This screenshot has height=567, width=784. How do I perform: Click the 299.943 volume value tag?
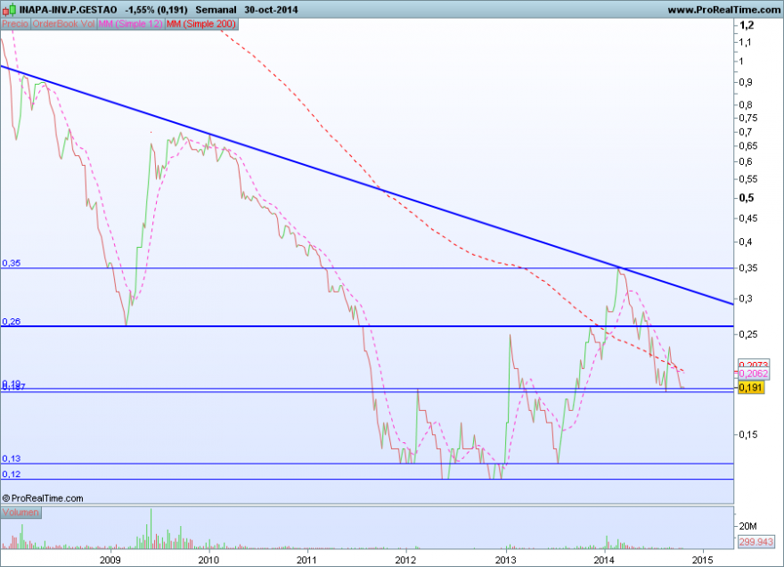[x=756, y=541]
